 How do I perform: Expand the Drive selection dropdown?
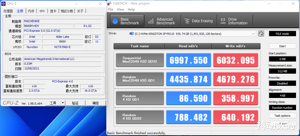point(253,34)
